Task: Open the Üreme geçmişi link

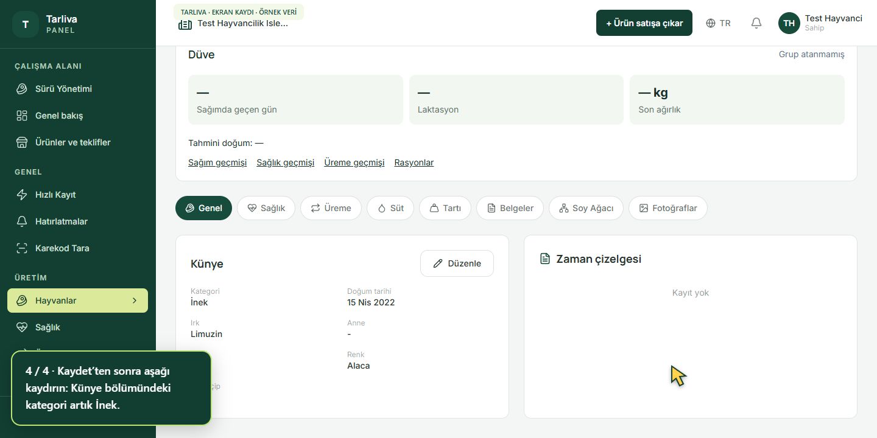Action: click(x=354, y=162)
